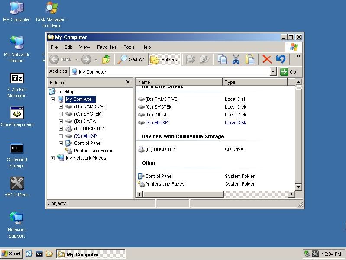The image size is (346, 260).
Task: Expand (E:) HBCD 10.1 tree node
Action: pyautogui.click(x=61, y=128)
